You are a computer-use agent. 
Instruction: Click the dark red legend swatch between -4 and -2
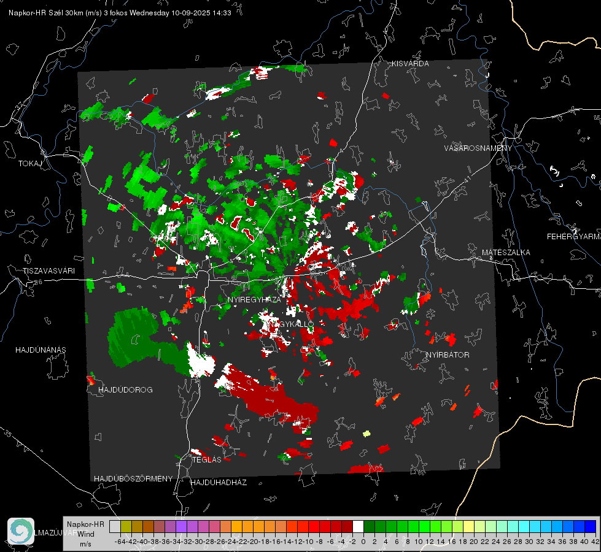click(347, 526)
